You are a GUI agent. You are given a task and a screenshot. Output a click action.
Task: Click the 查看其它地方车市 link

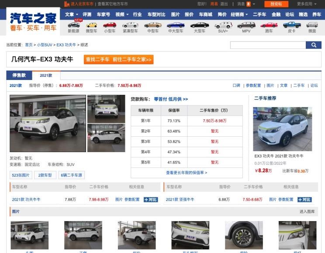click(113, 4)
